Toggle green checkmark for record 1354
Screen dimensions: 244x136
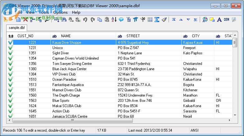coord(10,58)
